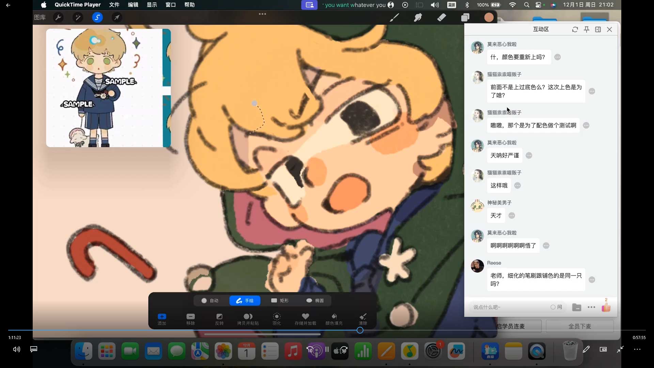Open the orange active color swatch
654x368 pixels.
click(x=489, y=17)
